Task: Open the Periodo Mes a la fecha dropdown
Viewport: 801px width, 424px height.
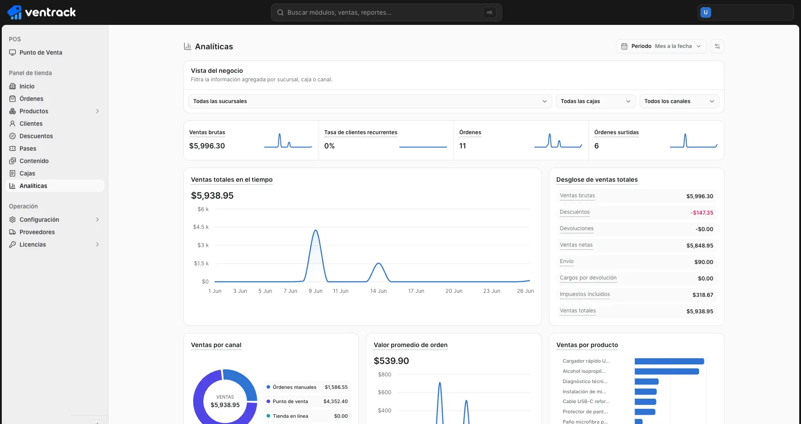Action: 661,46
